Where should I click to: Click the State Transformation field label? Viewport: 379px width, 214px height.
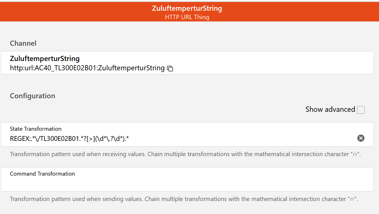point(36,129)
